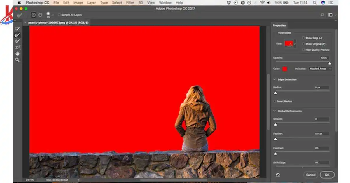Enable the Sample All Layers checkbox

(60, 15)
